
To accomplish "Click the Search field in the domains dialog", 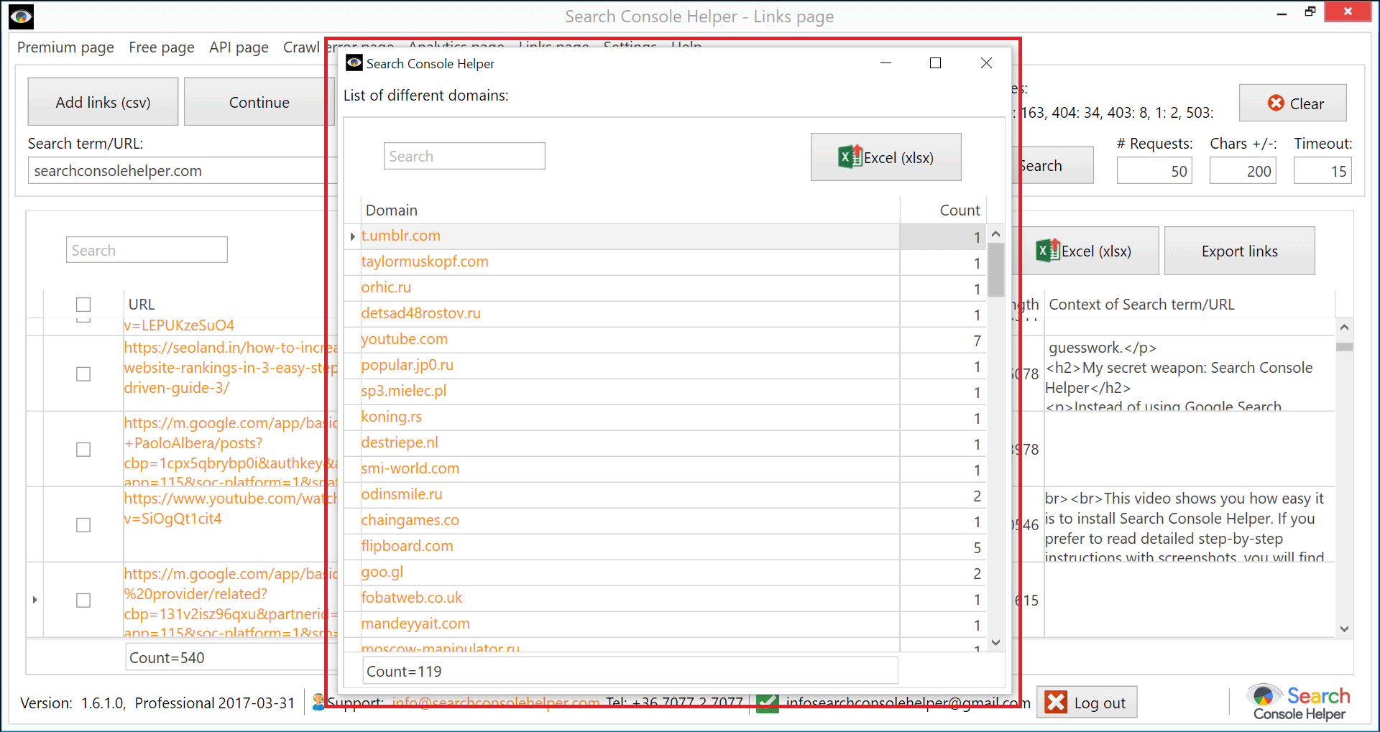I will point(464,156).
